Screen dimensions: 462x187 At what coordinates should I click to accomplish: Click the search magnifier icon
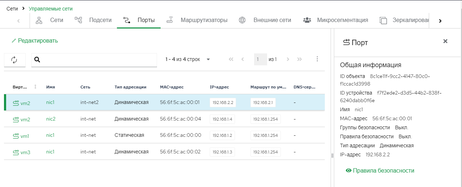[37, 60]
